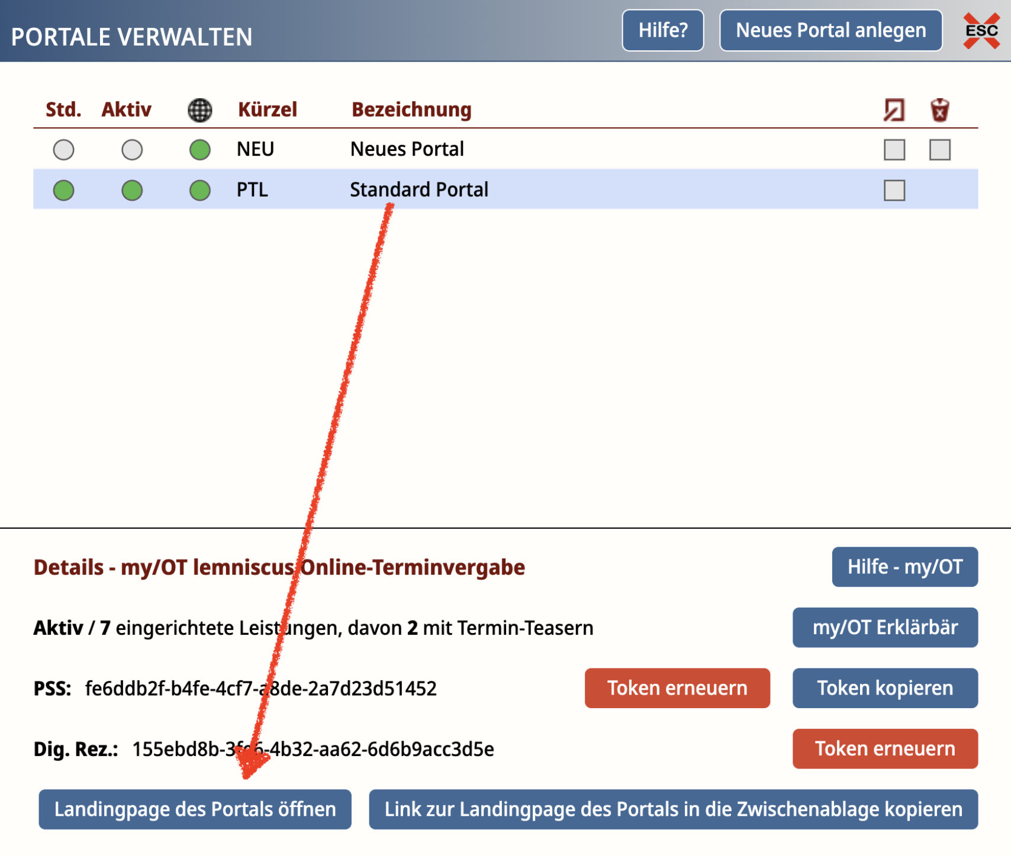Renew the PSS token
This screenshot has height=855, width=1011.
click(677, 688)
